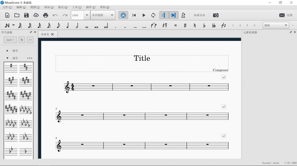Image resolution: width=297 pixels, height=166 pixels.
Task: Apply the sharp accidental
Action: 185,25
